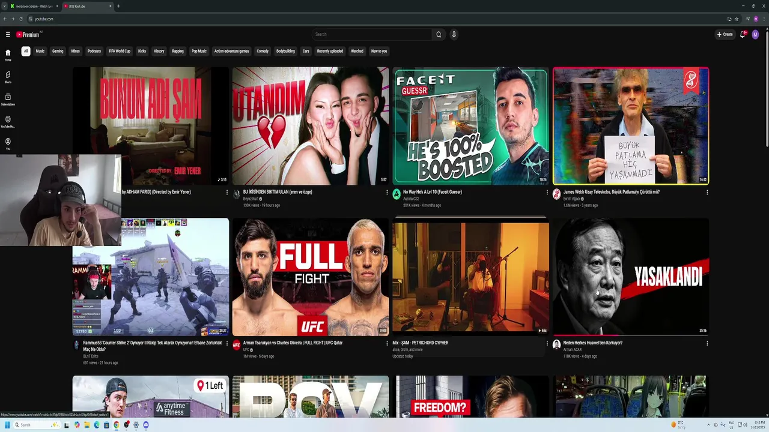The image size is (769, 432).
Task: Select the Mixes filter chip
Action: 76,51
